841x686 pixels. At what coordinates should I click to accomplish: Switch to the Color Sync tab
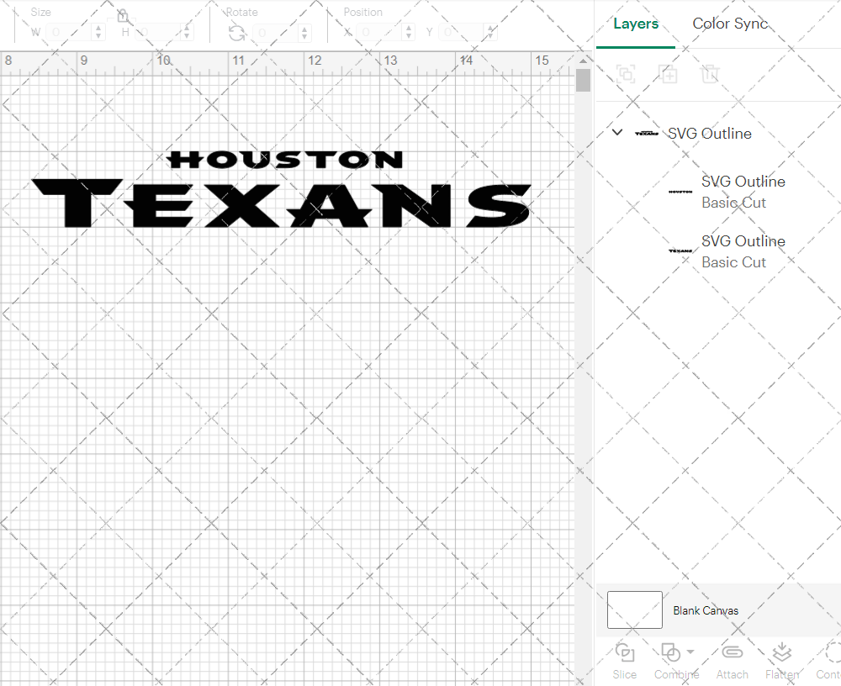point(730,24)
